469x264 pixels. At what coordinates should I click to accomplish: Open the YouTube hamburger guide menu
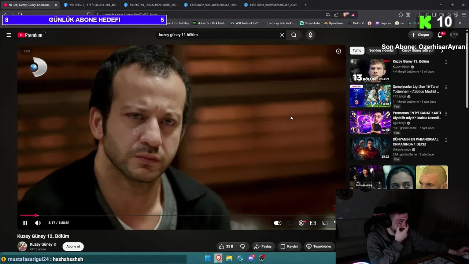[9, 35]
